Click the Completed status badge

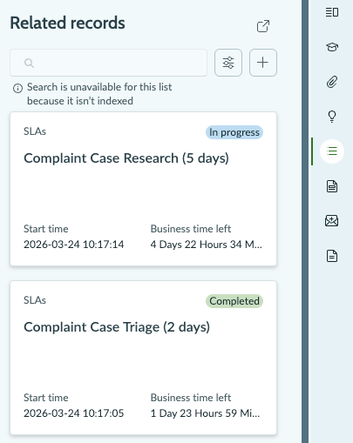pyautogui.click(x=234, y=301)
